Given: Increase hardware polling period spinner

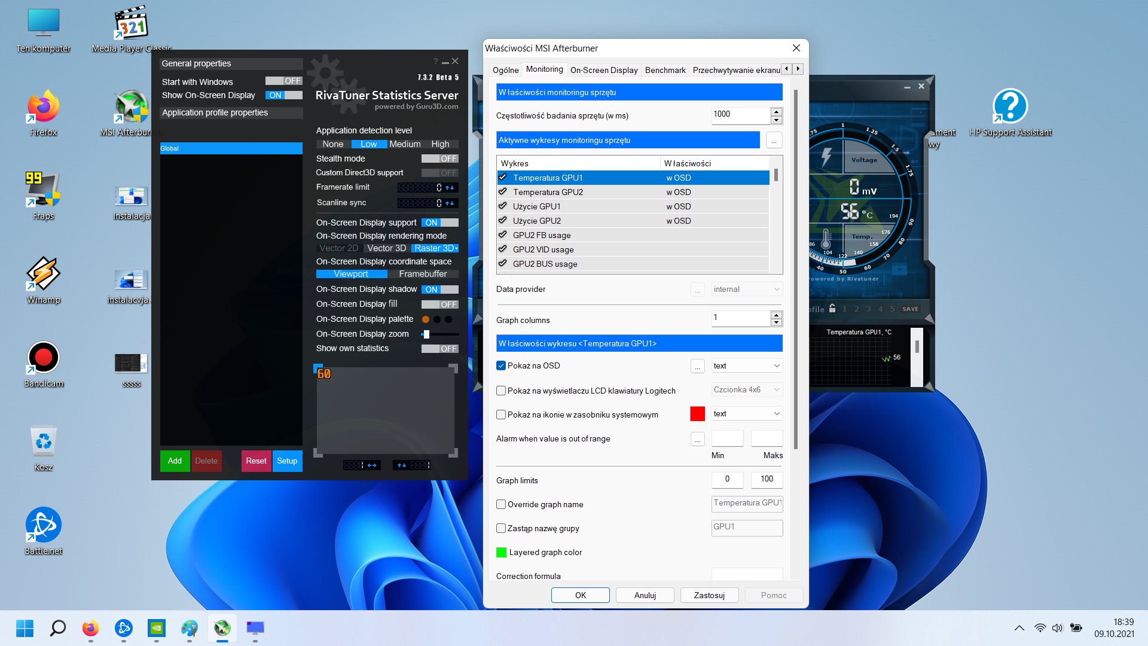Looking at the screenshot, I should pyautogui.click(x=776, y=112).
